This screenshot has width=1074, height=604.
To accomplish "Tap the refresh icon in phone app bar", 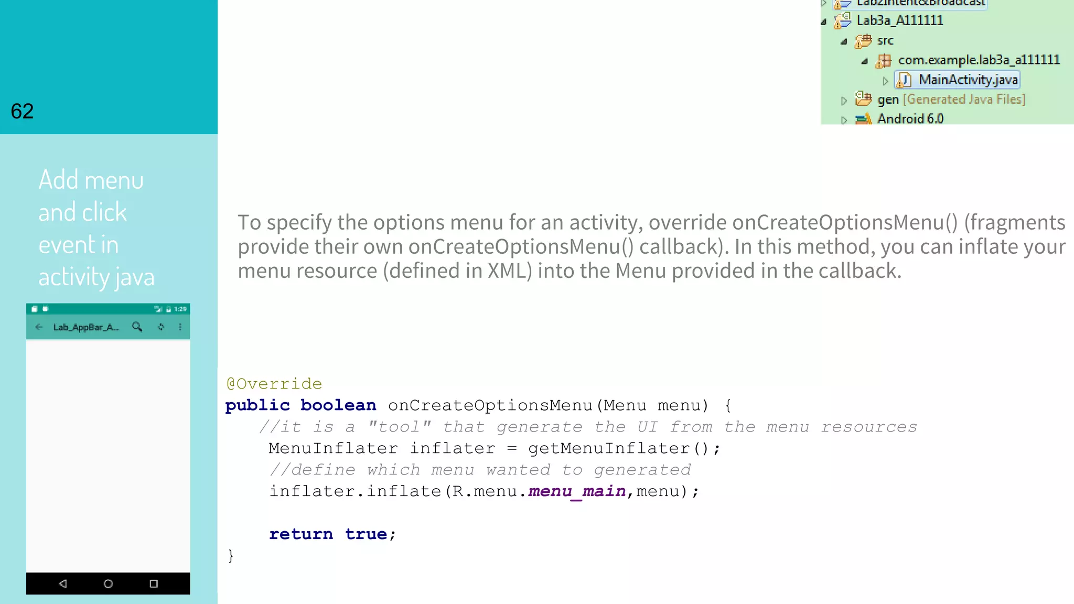I will 161,327.
